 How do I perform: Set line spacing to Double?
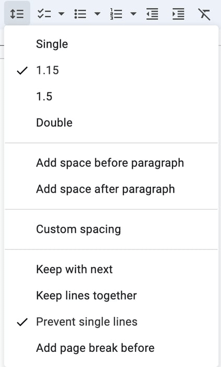[x=111, y=123]
